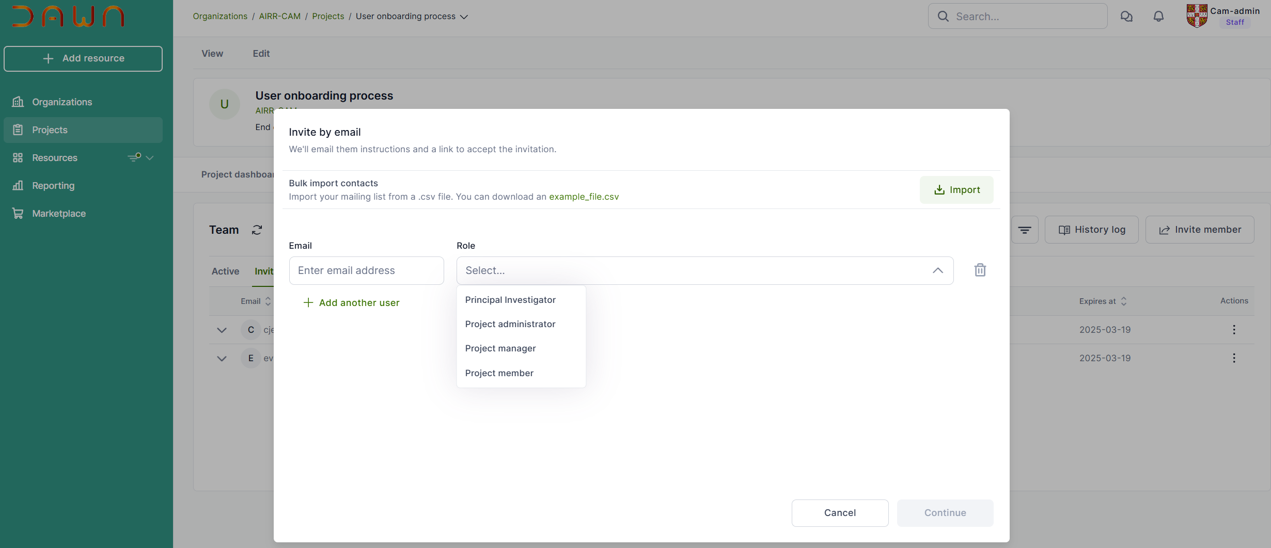1271x548 pixels.
Task: Refresh the Team list
Action: point(257,230)
